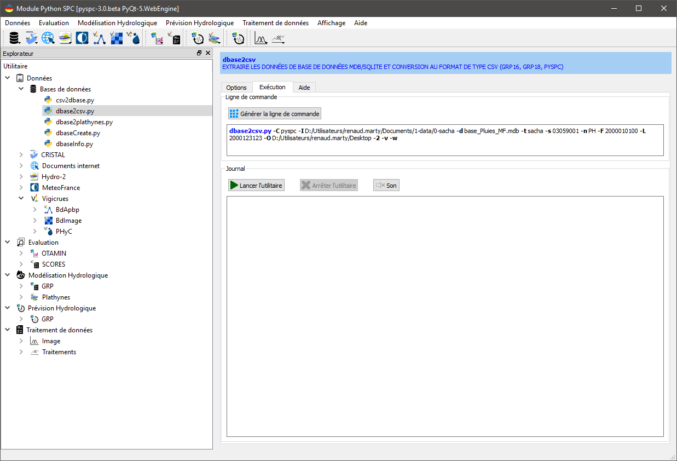The width and height of the screenshot is (677, 461).
Task: Collapse the Traitement de données tree node
Action: pos(8,330)
